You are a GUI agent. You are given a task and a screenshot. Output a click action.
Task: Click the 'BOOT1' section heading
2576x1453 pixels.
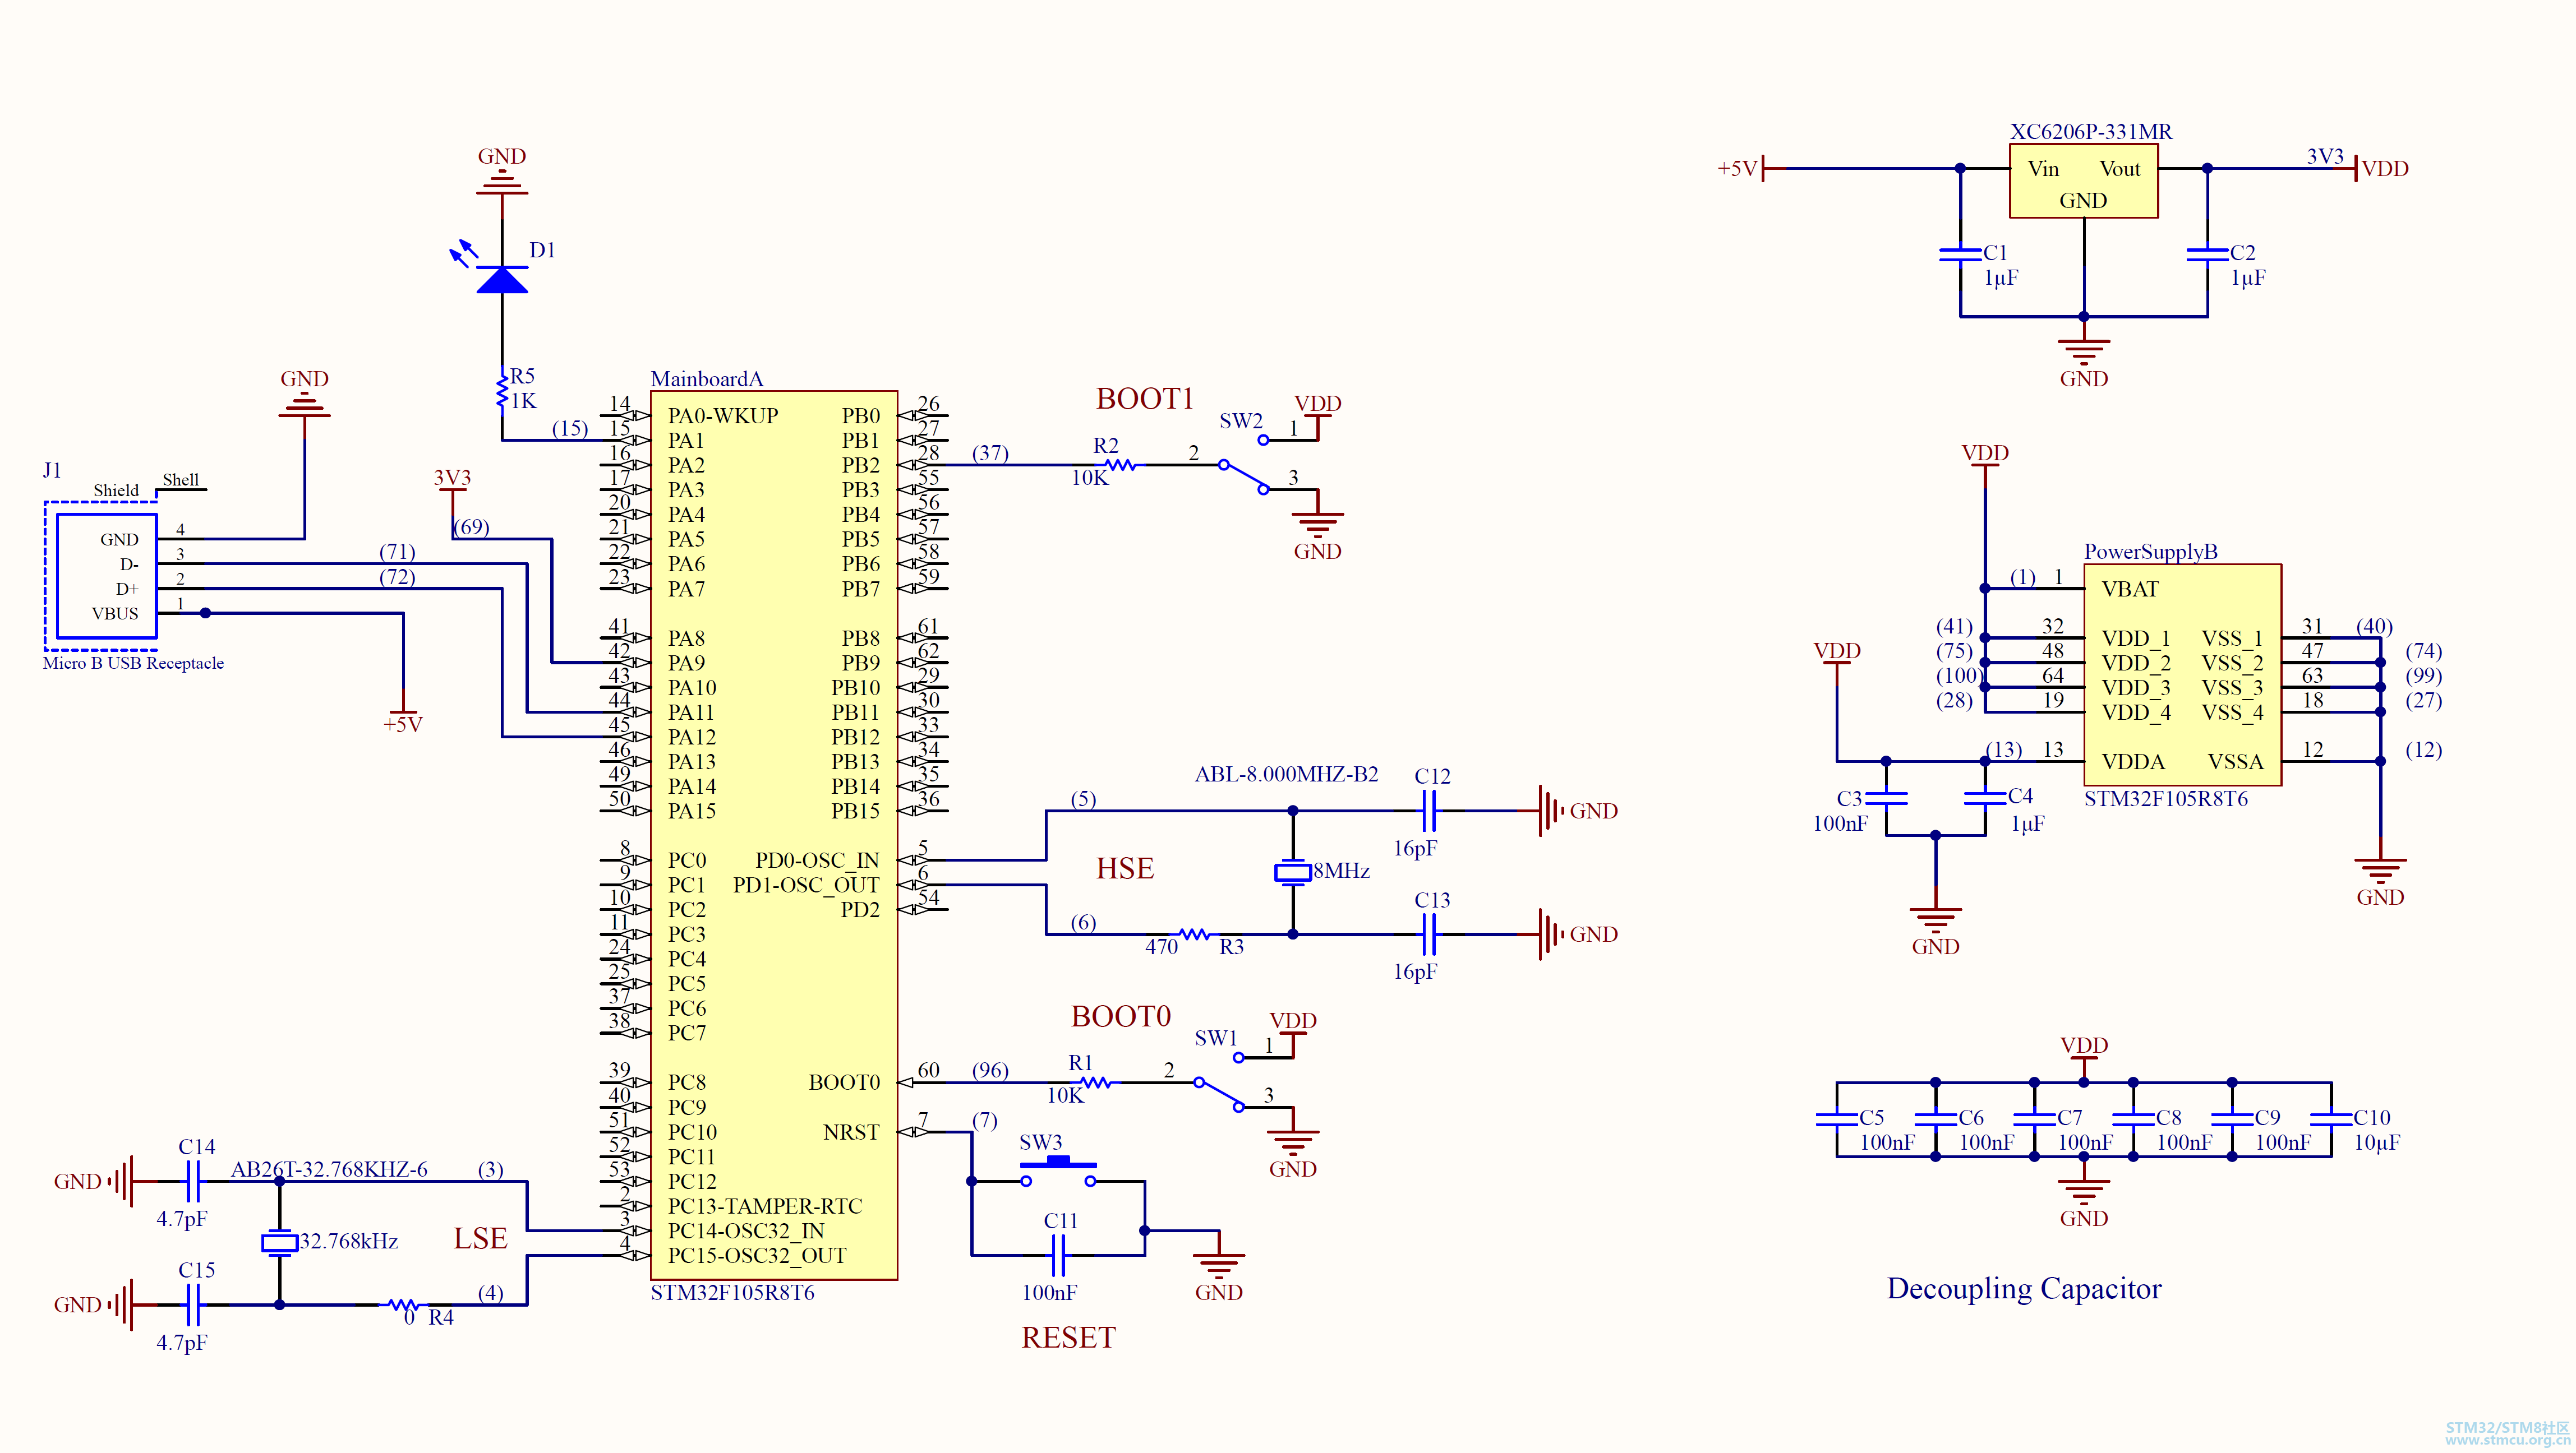pyautogui.click(x=1145, y=399)
